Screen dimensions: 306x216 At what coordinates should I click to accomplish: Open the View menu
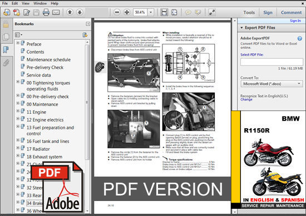26,3
